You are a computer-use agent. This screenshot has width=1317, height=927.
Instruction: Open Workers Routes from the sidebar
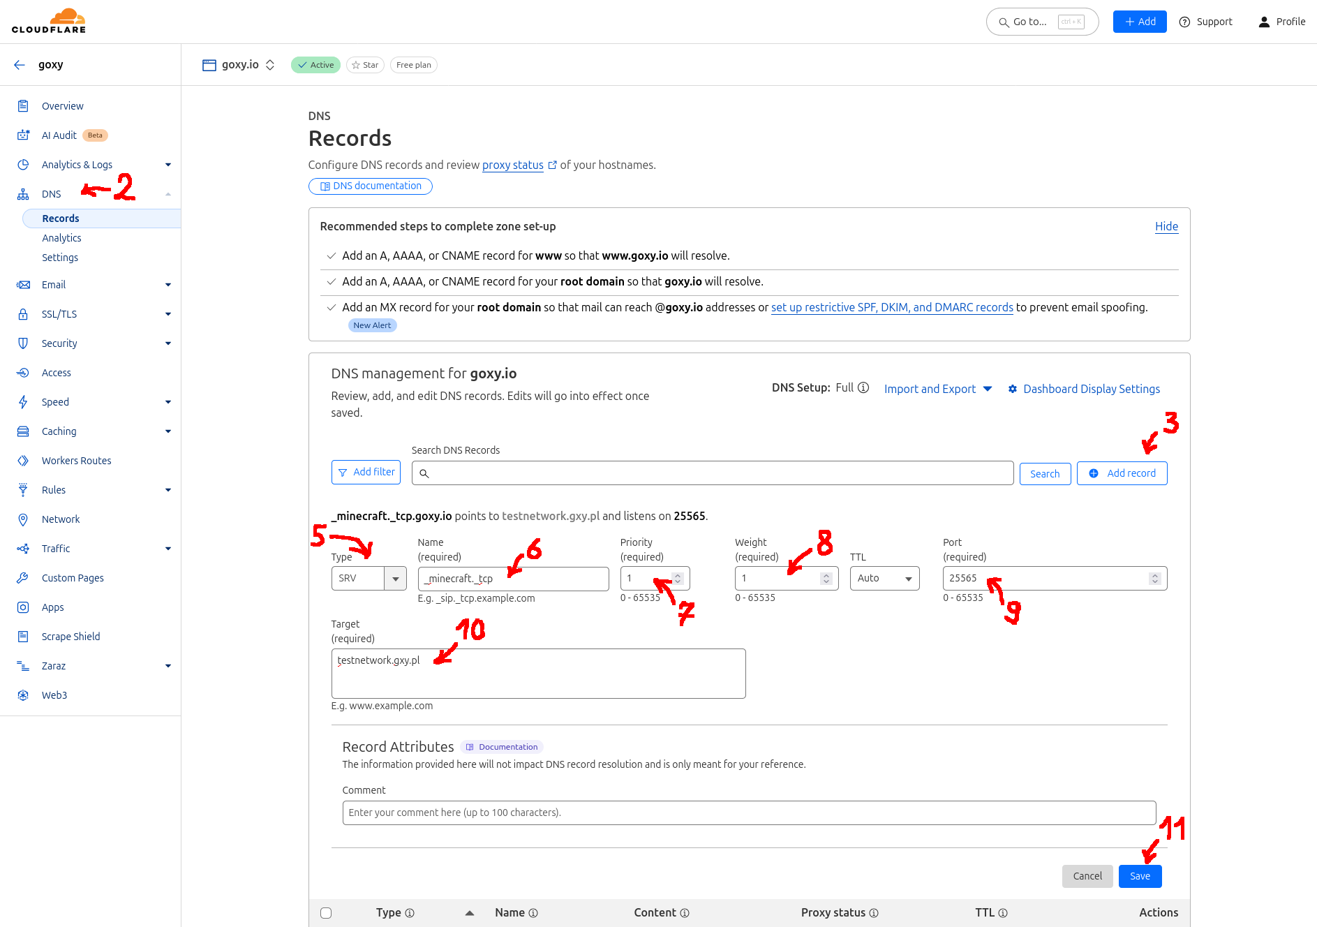76,460
